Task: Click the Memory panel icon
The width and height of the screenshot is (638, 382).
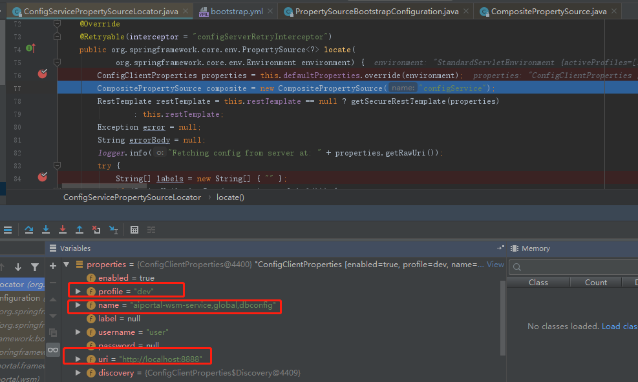Action: point(515,248)
